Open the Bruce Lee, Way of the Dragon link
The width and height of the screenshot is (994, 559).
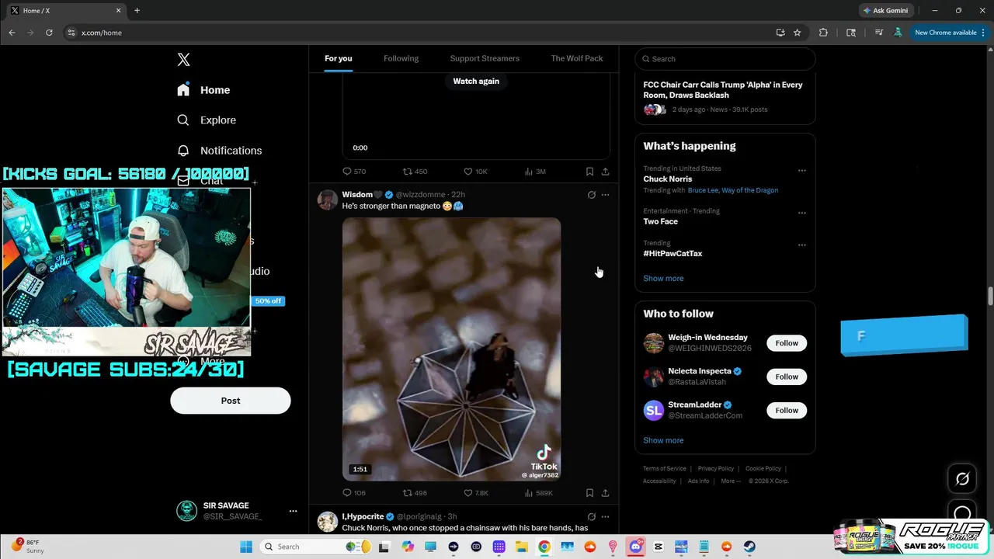(x=733, y=190)
